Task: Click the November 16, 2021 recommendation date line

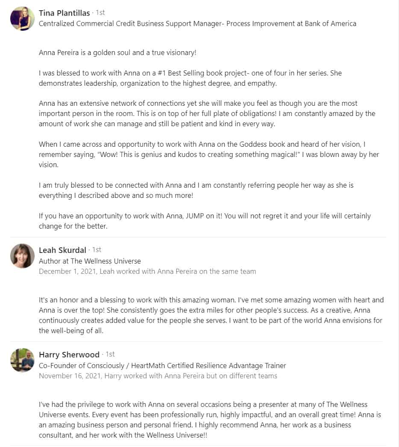Action: coord(158,376)
